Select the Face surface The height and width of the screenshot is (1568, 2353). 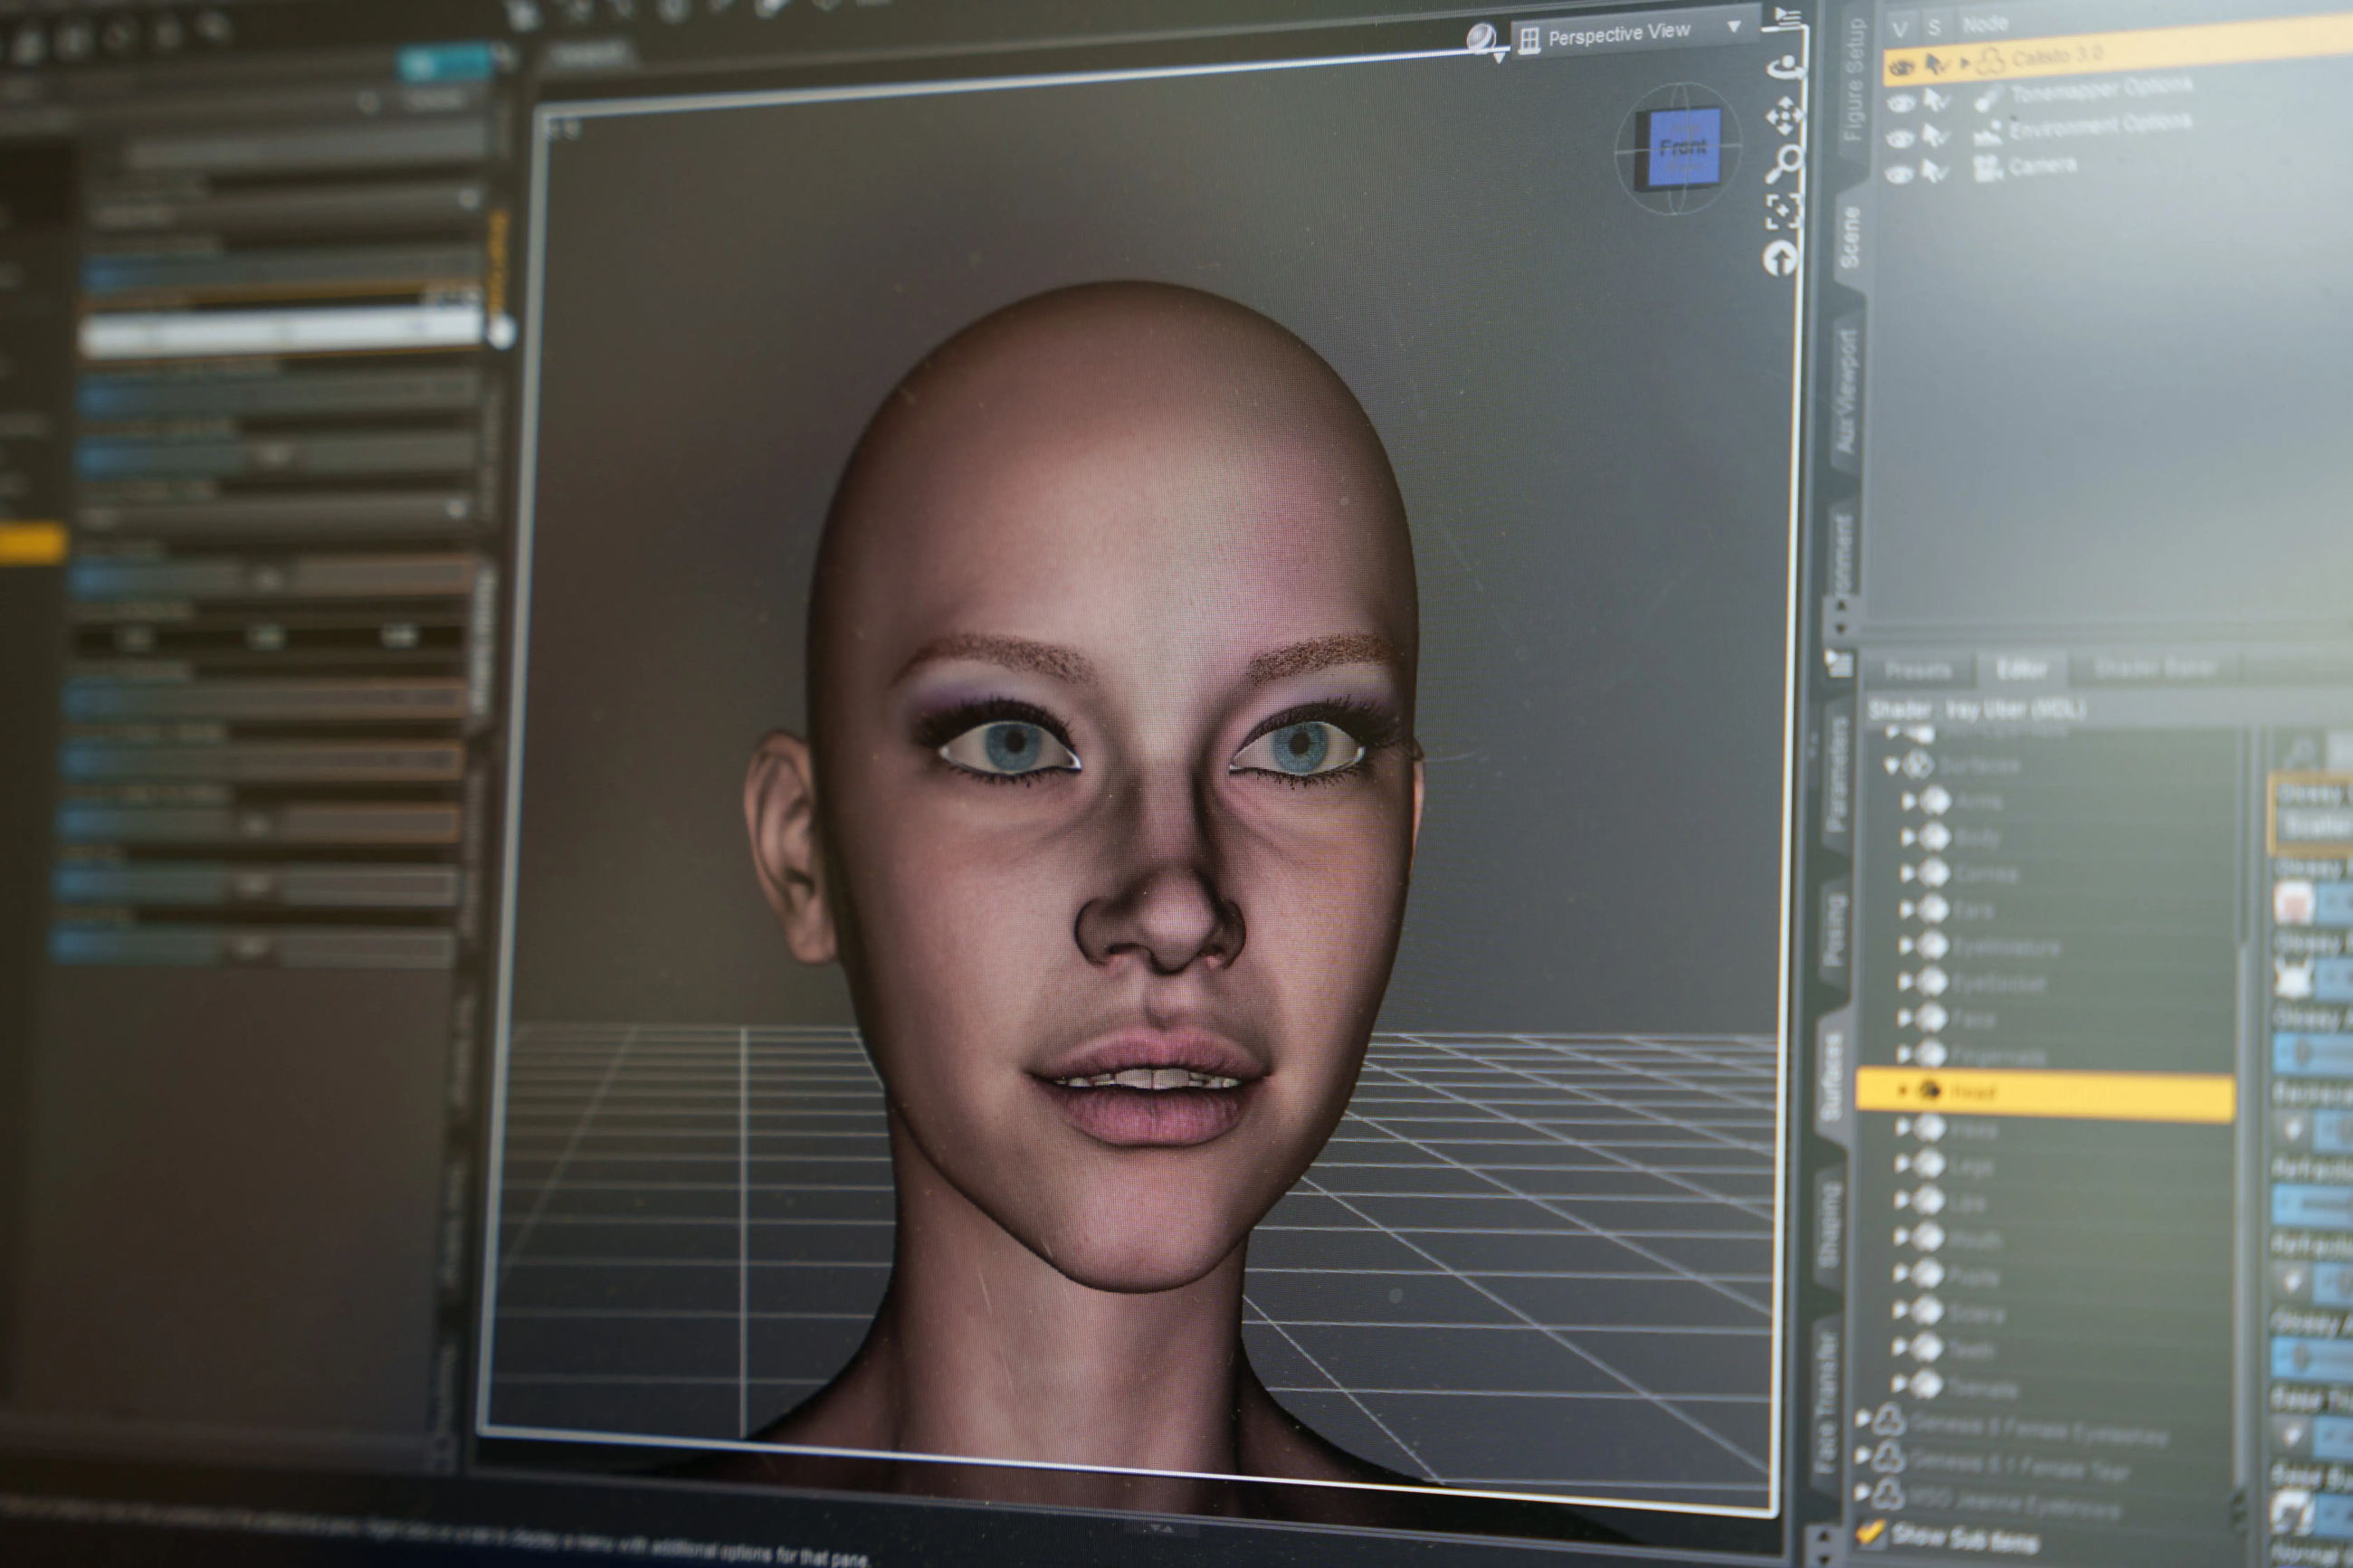coord(1972,1020)
